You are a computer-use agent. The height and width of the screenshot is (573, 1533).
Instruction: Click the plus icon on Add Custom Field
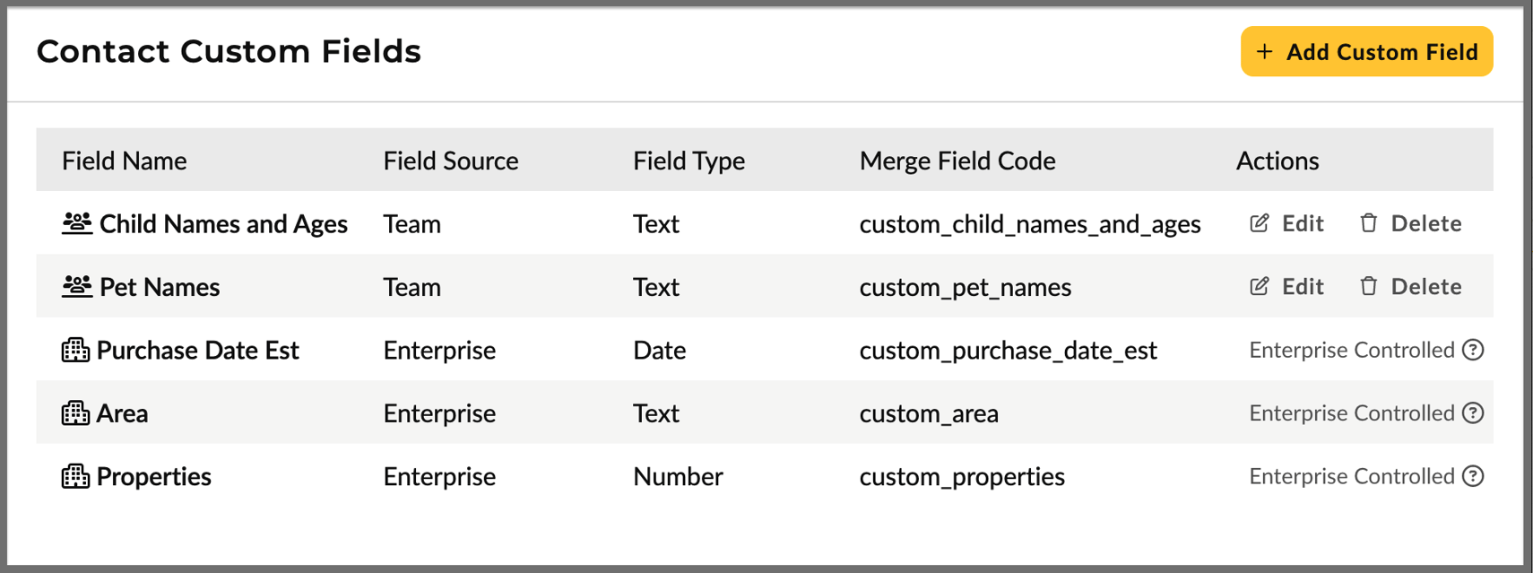click(x=1264, y=52)
